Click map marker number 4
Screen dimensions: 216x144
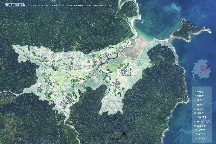point(128,71)
